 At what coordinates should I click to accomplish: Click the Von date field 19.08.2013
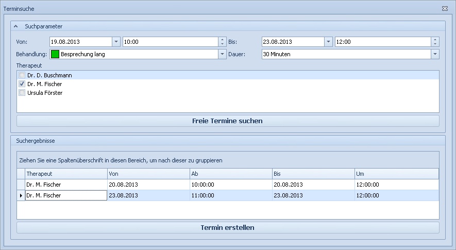coord(80,42)
